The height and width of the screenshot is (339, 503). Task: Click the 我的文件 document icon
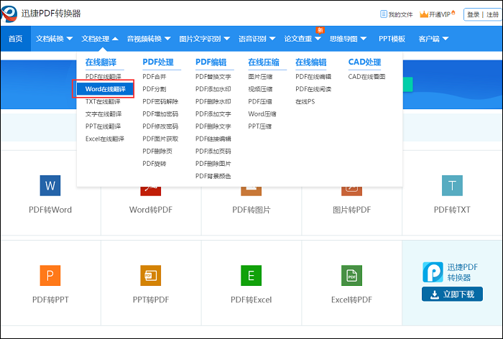[383, 14]
